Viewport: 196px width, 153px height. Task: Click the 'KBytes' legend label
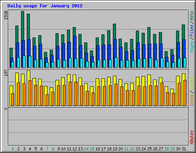pyautogui.click(x=191, y=137)
